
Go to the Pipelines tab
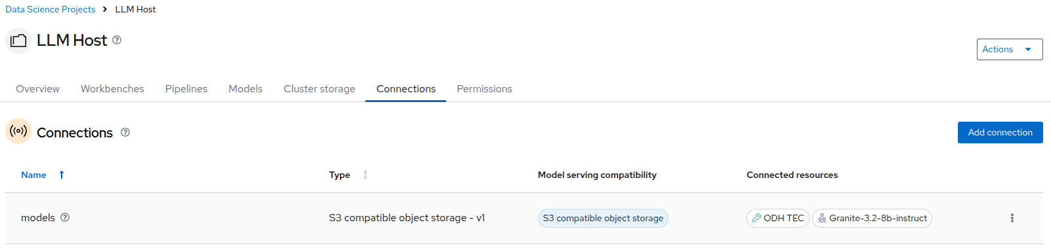pyautogui.click(x=186, y=89)
